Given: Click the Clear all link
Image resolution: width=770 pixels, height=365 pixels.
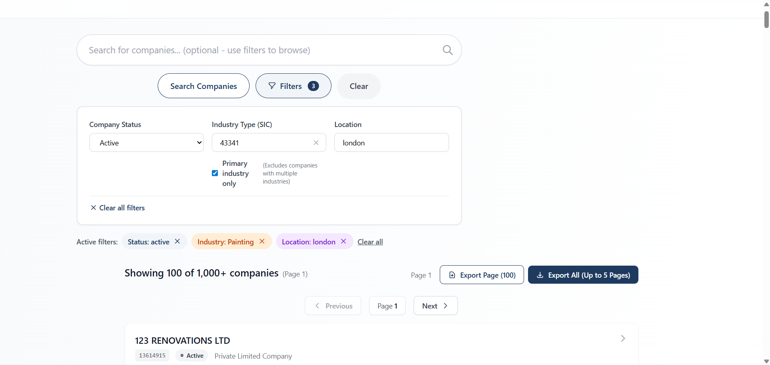Looking at the screenshot, I should tap(370, 241).
